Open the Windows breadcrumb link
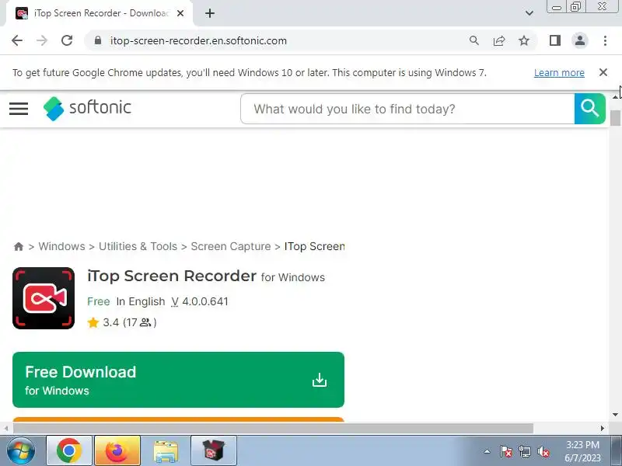Image resolution: width=622 pixels, height=466 pixels. click(x=61, y=246)
